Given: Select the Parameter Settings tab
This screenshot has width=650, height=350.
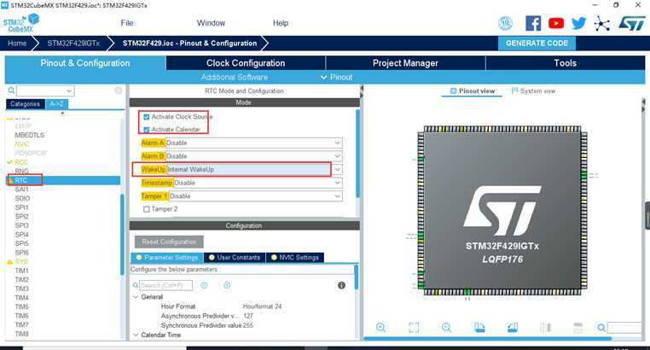Looking at the screenshot, I should 167,258.
